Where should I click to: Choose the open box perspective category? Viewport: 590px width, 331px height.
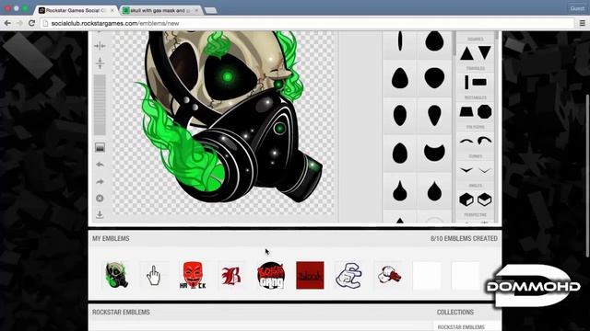click(x=485, y=200)
